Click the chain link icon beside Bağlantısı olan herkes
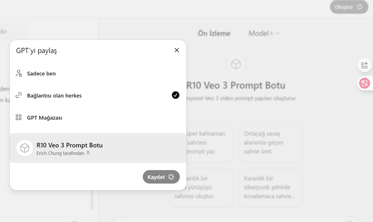This screenshot has width=373, height=222. point(19,96)
